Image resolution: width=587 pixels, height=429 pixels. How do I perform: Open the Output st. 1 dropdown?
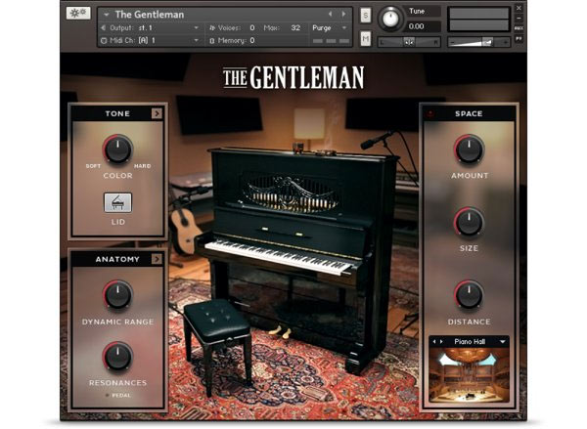(196, 28)
